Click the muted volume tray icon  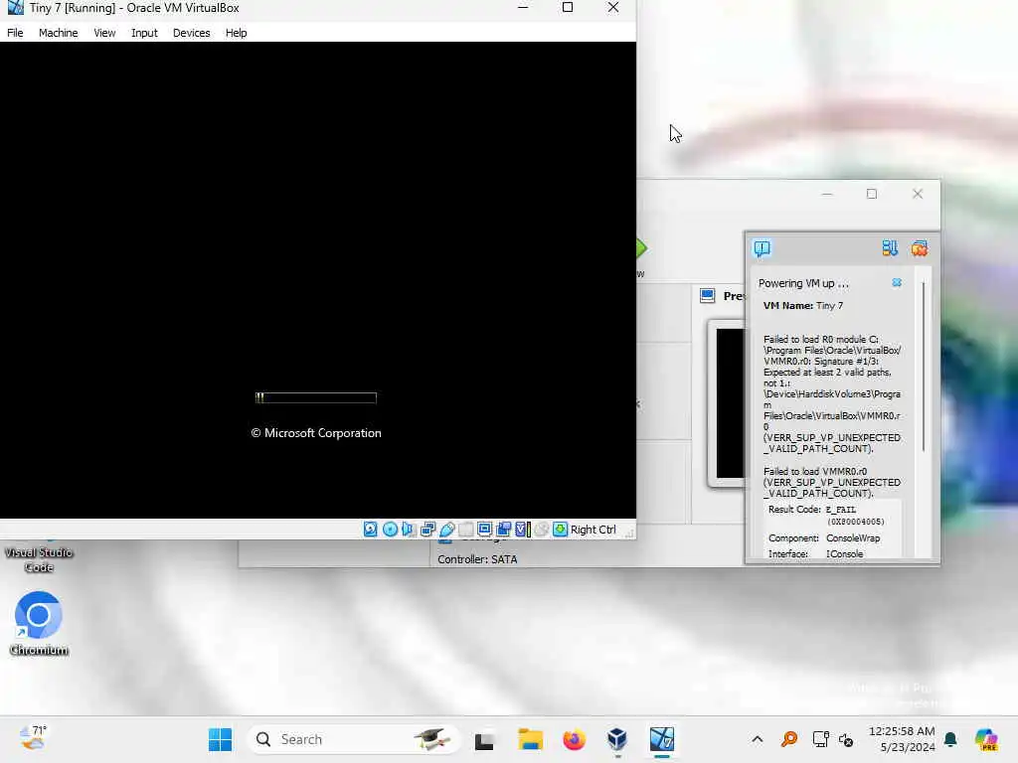click(846, 739)
